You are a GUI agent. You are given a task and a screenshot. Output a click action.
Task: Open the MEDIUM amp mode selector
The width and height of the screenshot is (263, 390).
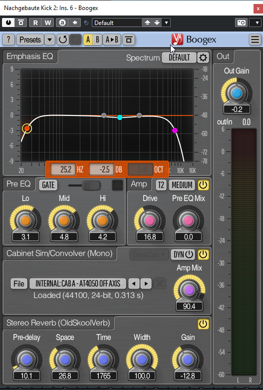(x=182, y=185)
